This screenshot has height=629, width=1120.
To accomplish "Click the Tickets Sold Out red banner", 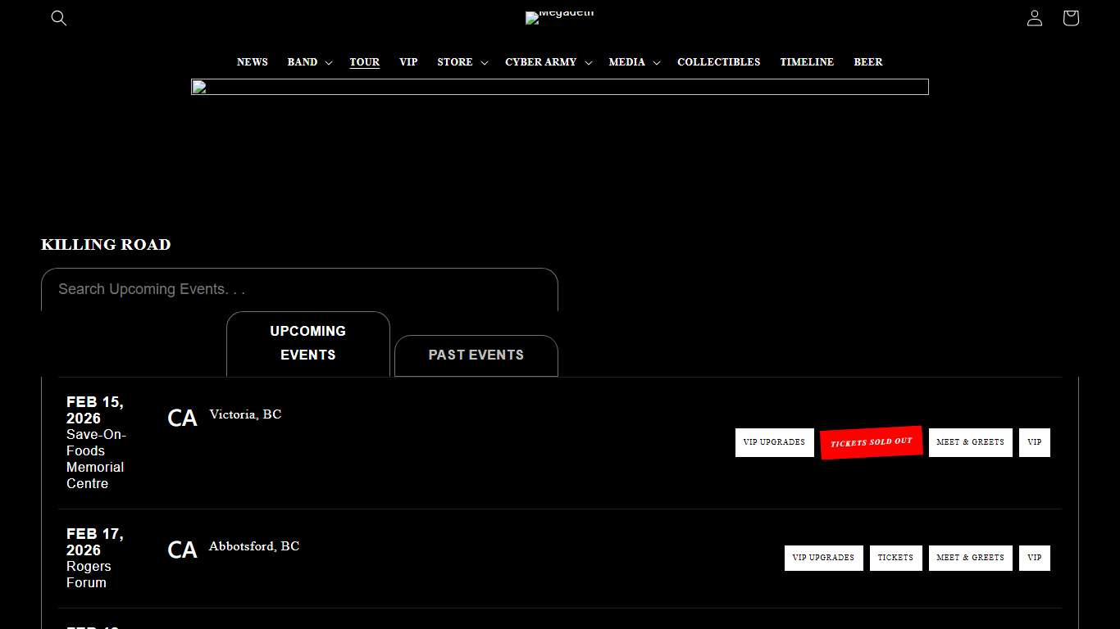I will tap(871, 442).
